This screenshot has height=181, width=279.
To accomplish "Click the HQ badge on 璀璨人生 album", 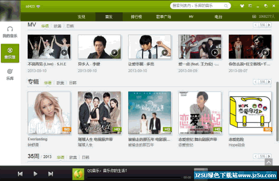I will tap(117, 129).
